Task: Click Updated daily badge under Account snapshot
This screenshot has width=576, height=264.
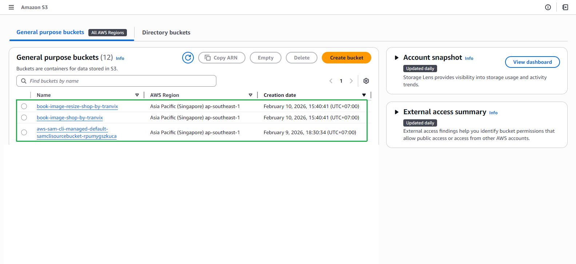Action: pos(420,69)
